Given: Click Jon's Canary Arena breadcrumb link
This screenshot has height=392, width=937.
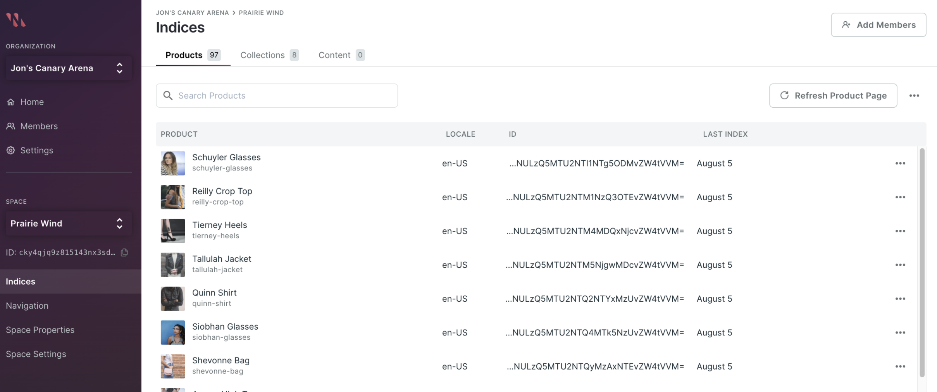Looking at the screenshot, I should tap(192, 13).
